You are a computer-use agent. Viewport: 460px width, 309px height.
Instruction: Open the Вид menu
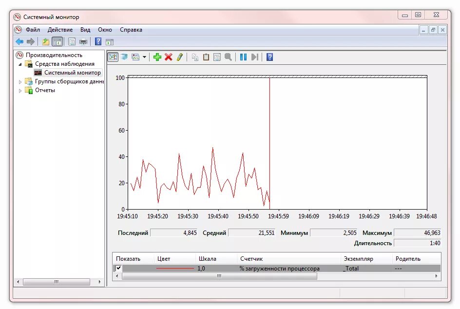pos(85,30)
